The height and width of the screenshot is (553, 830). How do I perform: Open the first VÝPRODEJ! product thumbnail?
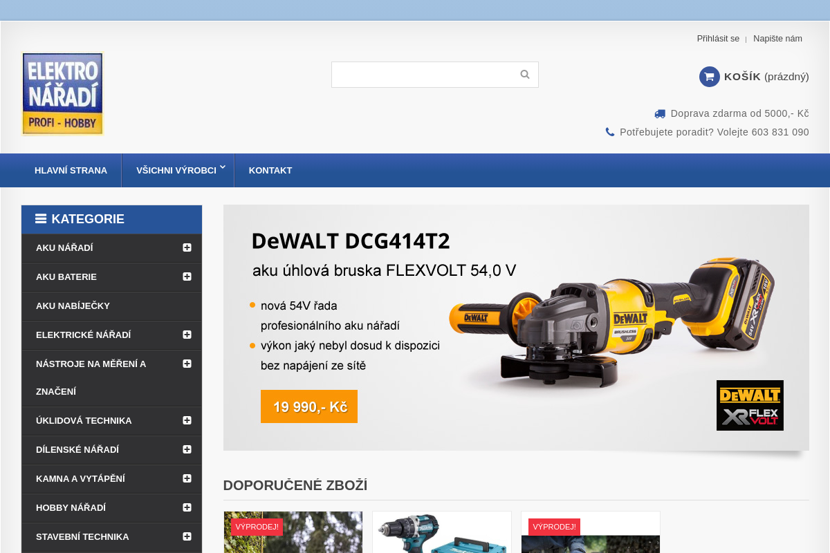point(293,532)
